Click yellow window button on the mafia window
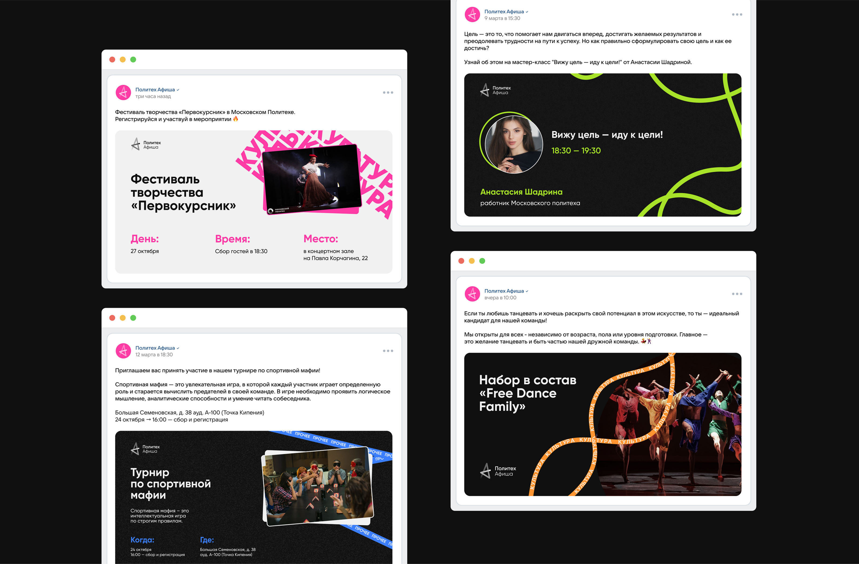The image size is (859, 564). click(123, 318)
